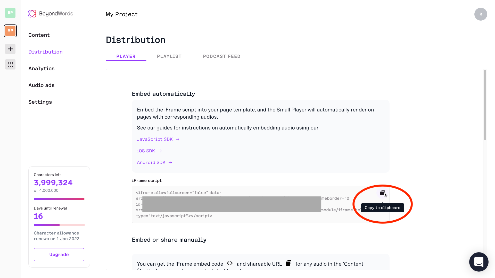Click the panel's vertical scrollbar
495x278 pixels.
pyautogui.click(x=485, y=105)
